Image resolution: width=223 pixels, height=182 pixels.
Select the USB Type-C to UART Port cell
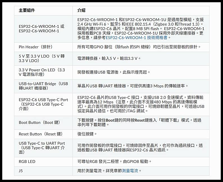43,148
